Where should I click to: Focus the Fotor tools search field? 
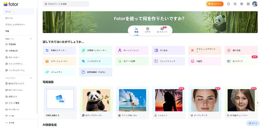[x=66, y=4]
